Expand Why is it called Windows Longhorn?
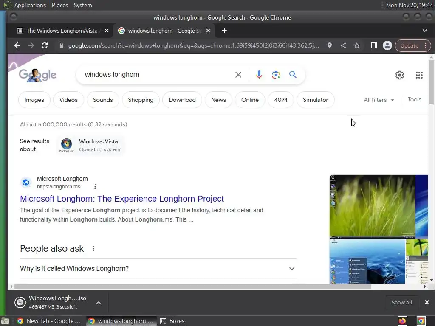435x326 pixels. (158, 269)
